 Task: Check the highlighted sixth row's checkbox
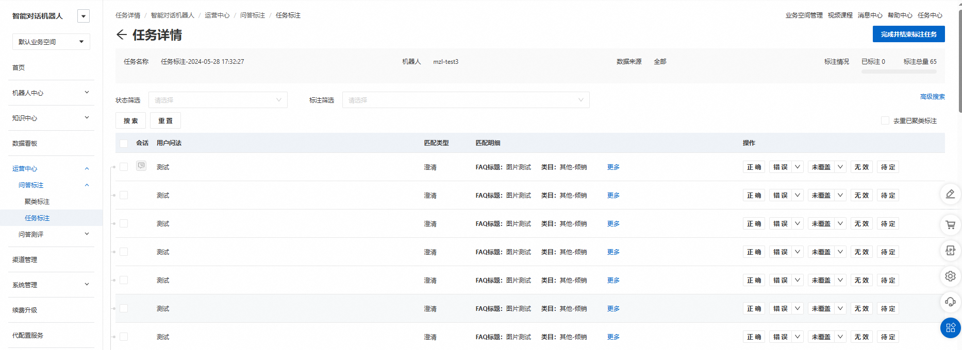124,308
